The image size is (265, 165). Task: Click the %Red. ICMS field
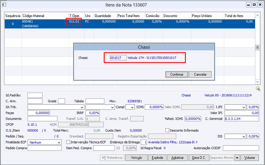pos(193,119)
